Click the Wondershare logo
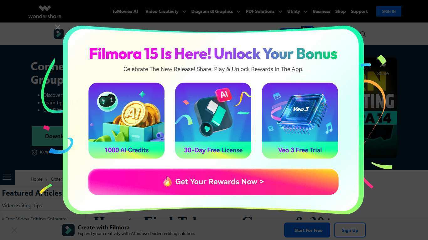Image resolution: width=428 pixels, height=240 pixels. click(x=45, y=12)
